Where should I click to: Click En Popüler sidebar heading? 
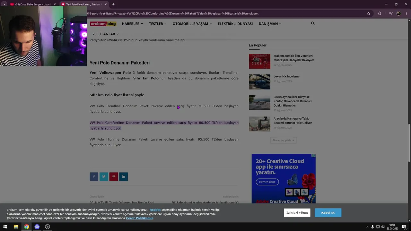(x=258, y=45)
